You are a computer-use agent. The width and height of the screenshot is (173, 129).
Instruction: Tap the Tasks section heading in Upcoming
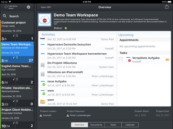tap(123, 53)
